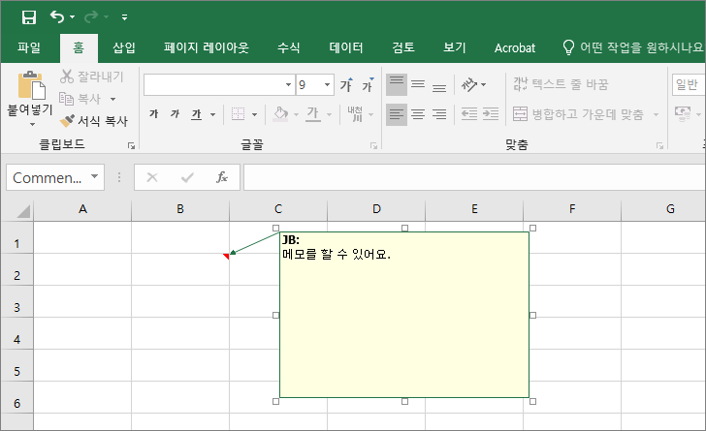This screenshot has height=431, width=706.
Task: Click 서식 복사 format painter
Action: (94, 120)
